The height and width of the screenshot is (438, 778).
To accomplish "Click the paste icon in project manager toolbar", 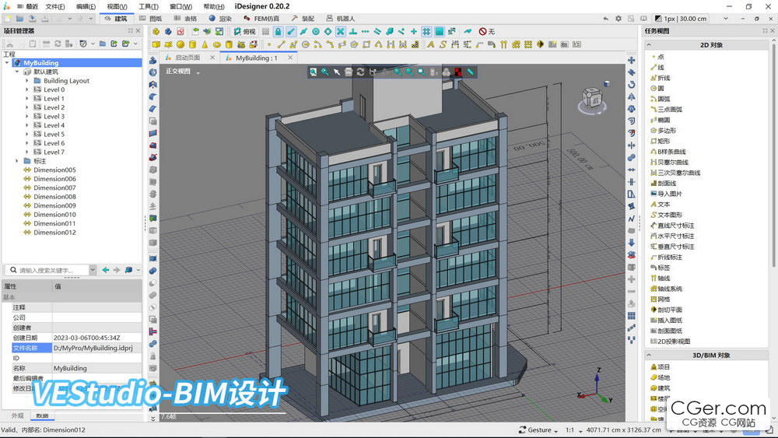I will pos(32,44).
